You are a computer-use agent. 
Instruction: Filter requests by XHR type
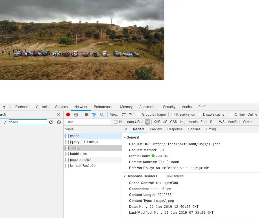(157, 122)
